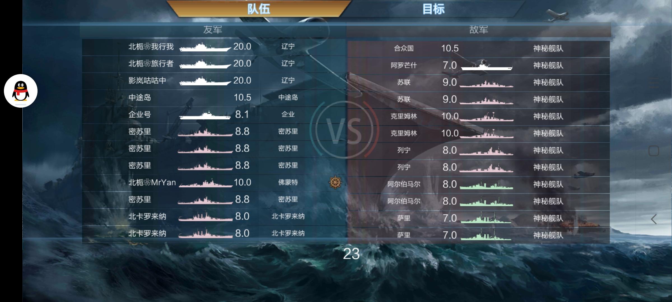Viewport: 672px width, 302px height.
Task: Select the 合众国 enemy row
Action: click(x=479, y=48)
